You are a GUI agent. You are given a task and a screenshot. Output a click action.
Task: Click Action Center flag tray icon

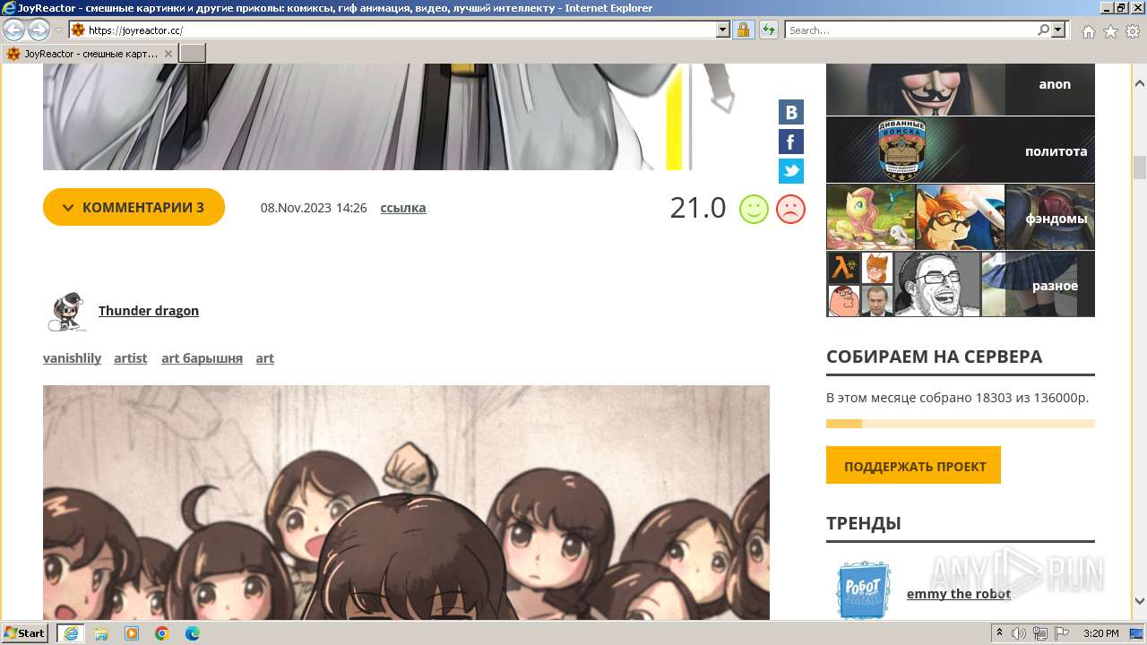point(1062,633)
